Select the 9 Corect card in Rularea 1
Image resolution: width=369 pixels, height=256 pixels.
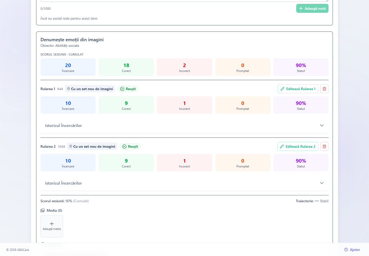[126, 105]
